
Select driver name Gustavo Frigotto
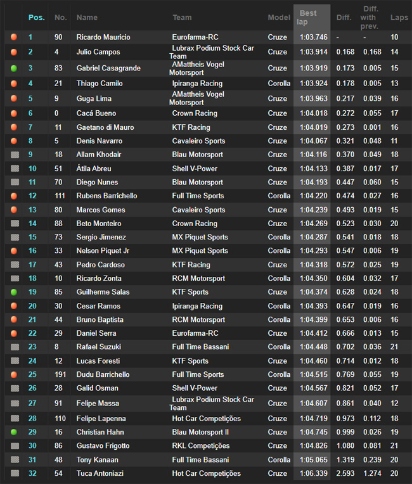(103, 446)
